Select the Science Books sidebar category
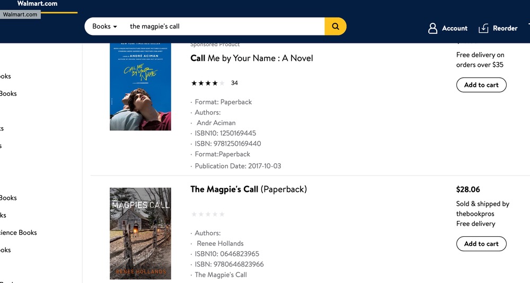Image resolution: width=530 pixels, height=283 pixels. [x=18, y=233]
